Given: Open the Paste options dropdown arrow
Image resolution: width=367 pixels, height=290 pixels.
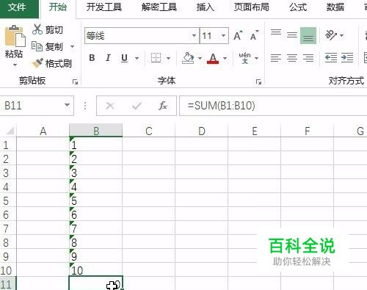Looking at the screenshot, I should point(15,65).
